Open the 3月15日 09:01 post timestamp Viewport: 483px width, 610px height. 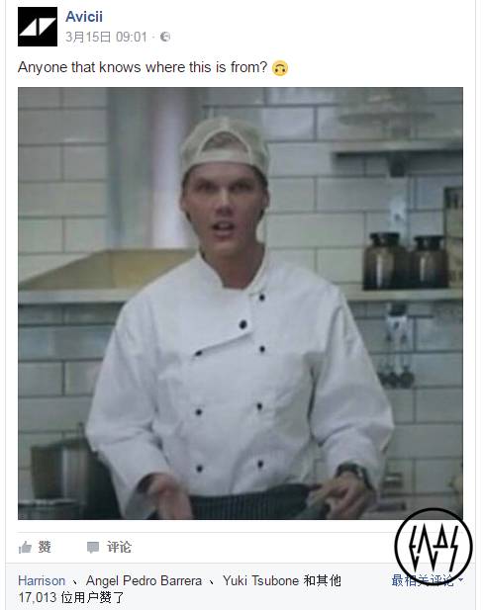click(x=106, y=37)
